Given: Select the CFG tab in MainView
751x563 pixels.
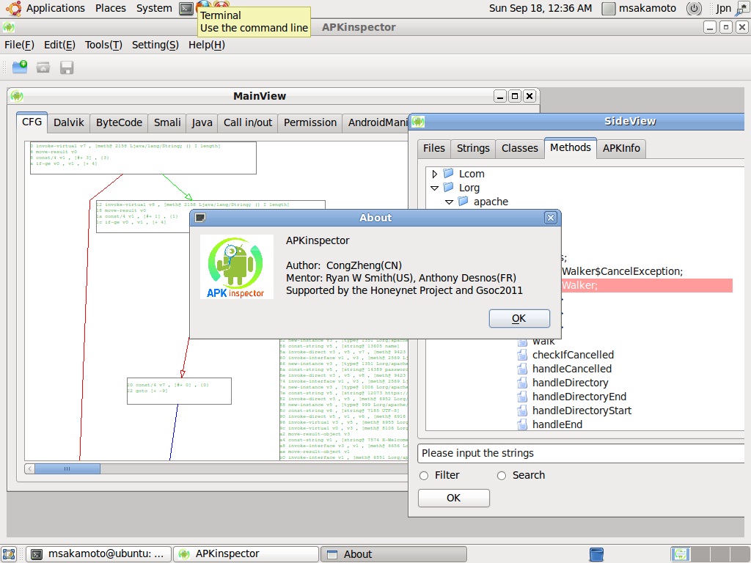Looking at the screenshot, I should pyautogui.click(x=32, y=122).
